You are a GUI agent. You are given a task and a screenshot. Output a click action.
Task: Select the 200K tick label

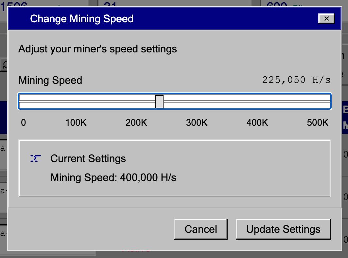tap(136, 123)
